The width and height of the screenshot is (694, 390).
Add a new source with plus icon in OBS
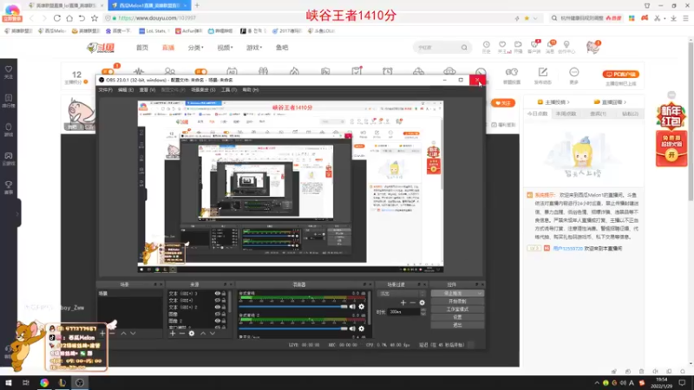173,333
